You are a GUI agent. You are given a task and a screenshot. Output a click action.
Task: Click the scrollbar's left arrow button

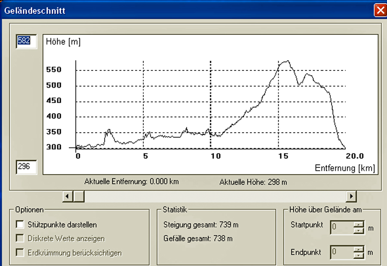67,196
